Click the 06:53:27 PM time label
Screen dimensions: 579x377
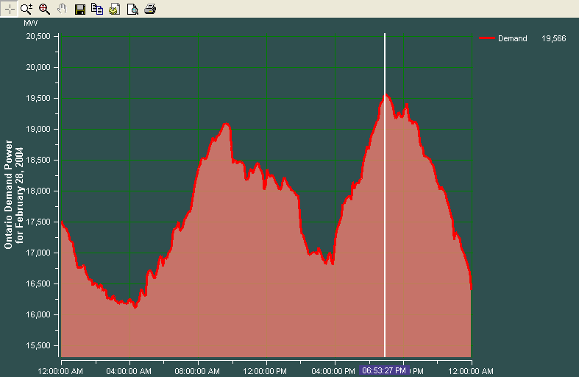point(385,370)
